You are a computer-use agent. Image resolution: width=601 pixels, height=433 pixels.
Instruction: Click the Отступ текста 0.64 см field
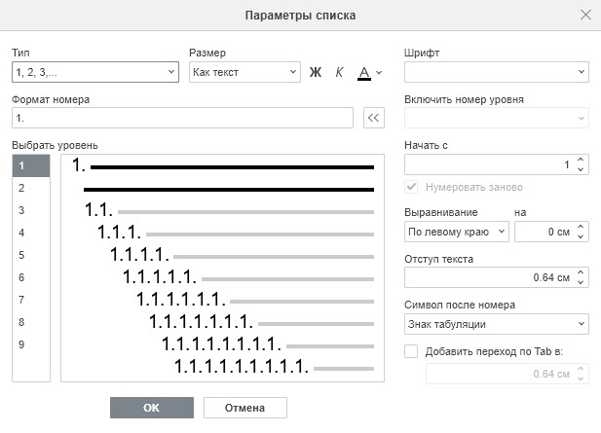click(x=488, y=277)
